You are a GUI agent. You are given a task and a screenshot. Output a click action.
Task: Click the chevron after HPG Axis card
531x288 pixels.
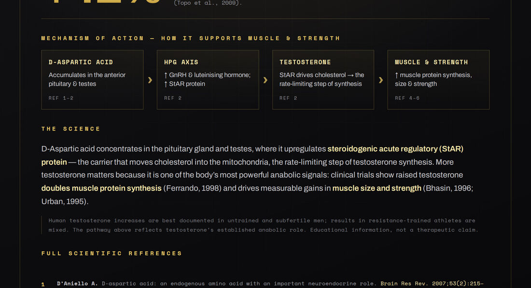[x=265, y=80]
